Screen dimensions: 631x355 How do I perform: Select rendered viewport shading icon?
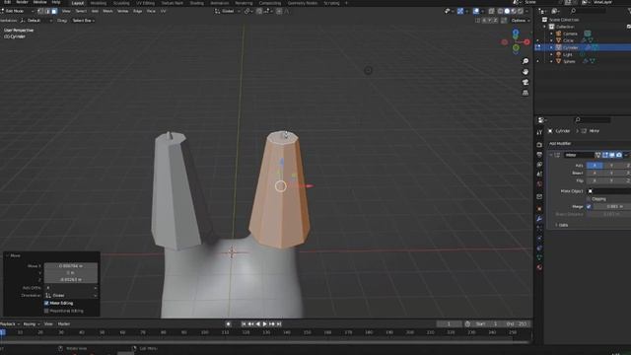pos(521,11)
